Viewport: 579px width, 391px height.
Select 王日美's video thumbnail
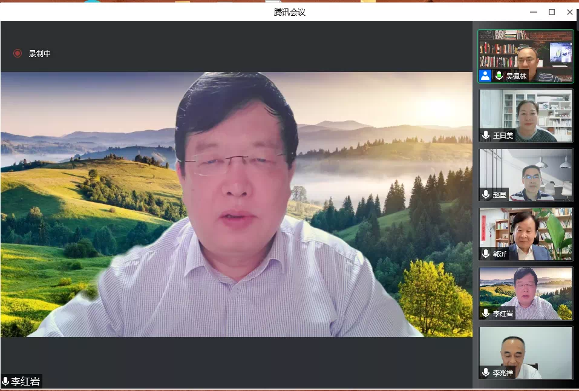point(525,115)
